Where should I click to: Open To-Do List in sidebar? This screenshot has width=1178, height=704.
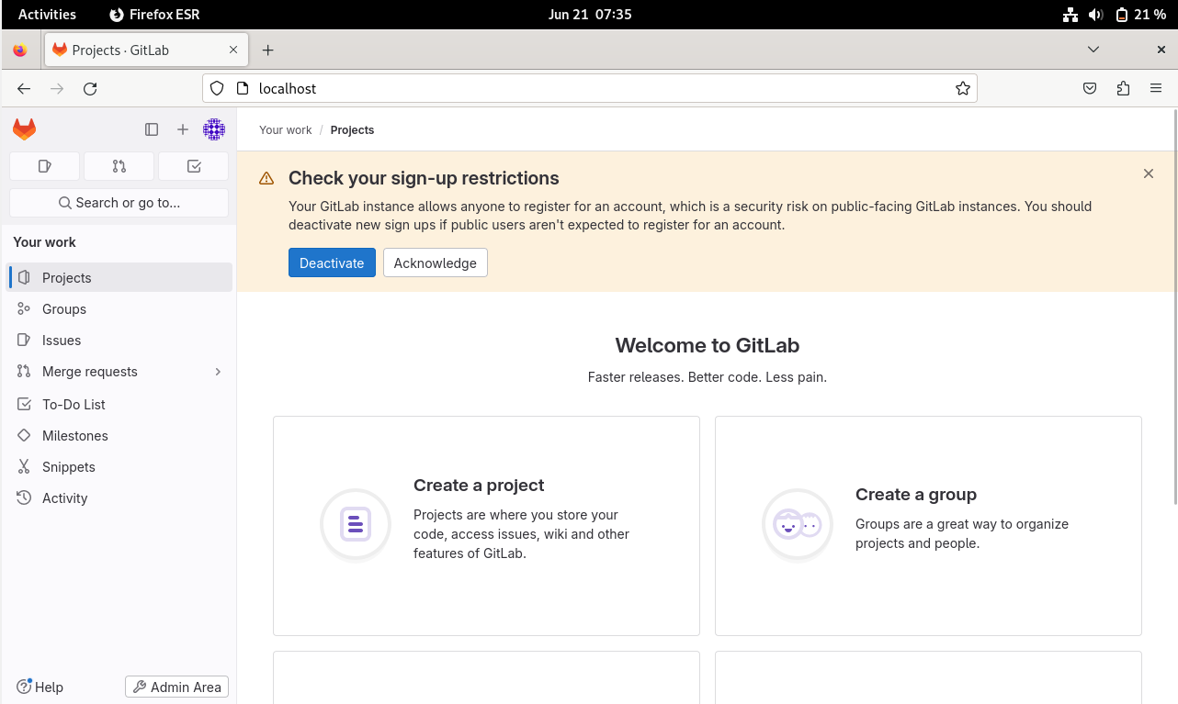coord(119,404)
